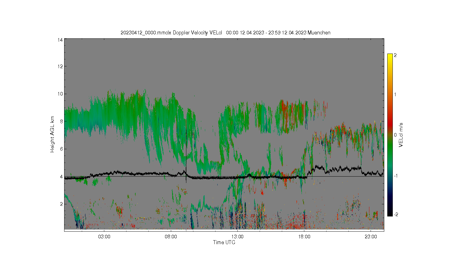This screenshot has height=274, width=456.
Task: Click the 18:00 time tick label
Action: coord(304,237)
